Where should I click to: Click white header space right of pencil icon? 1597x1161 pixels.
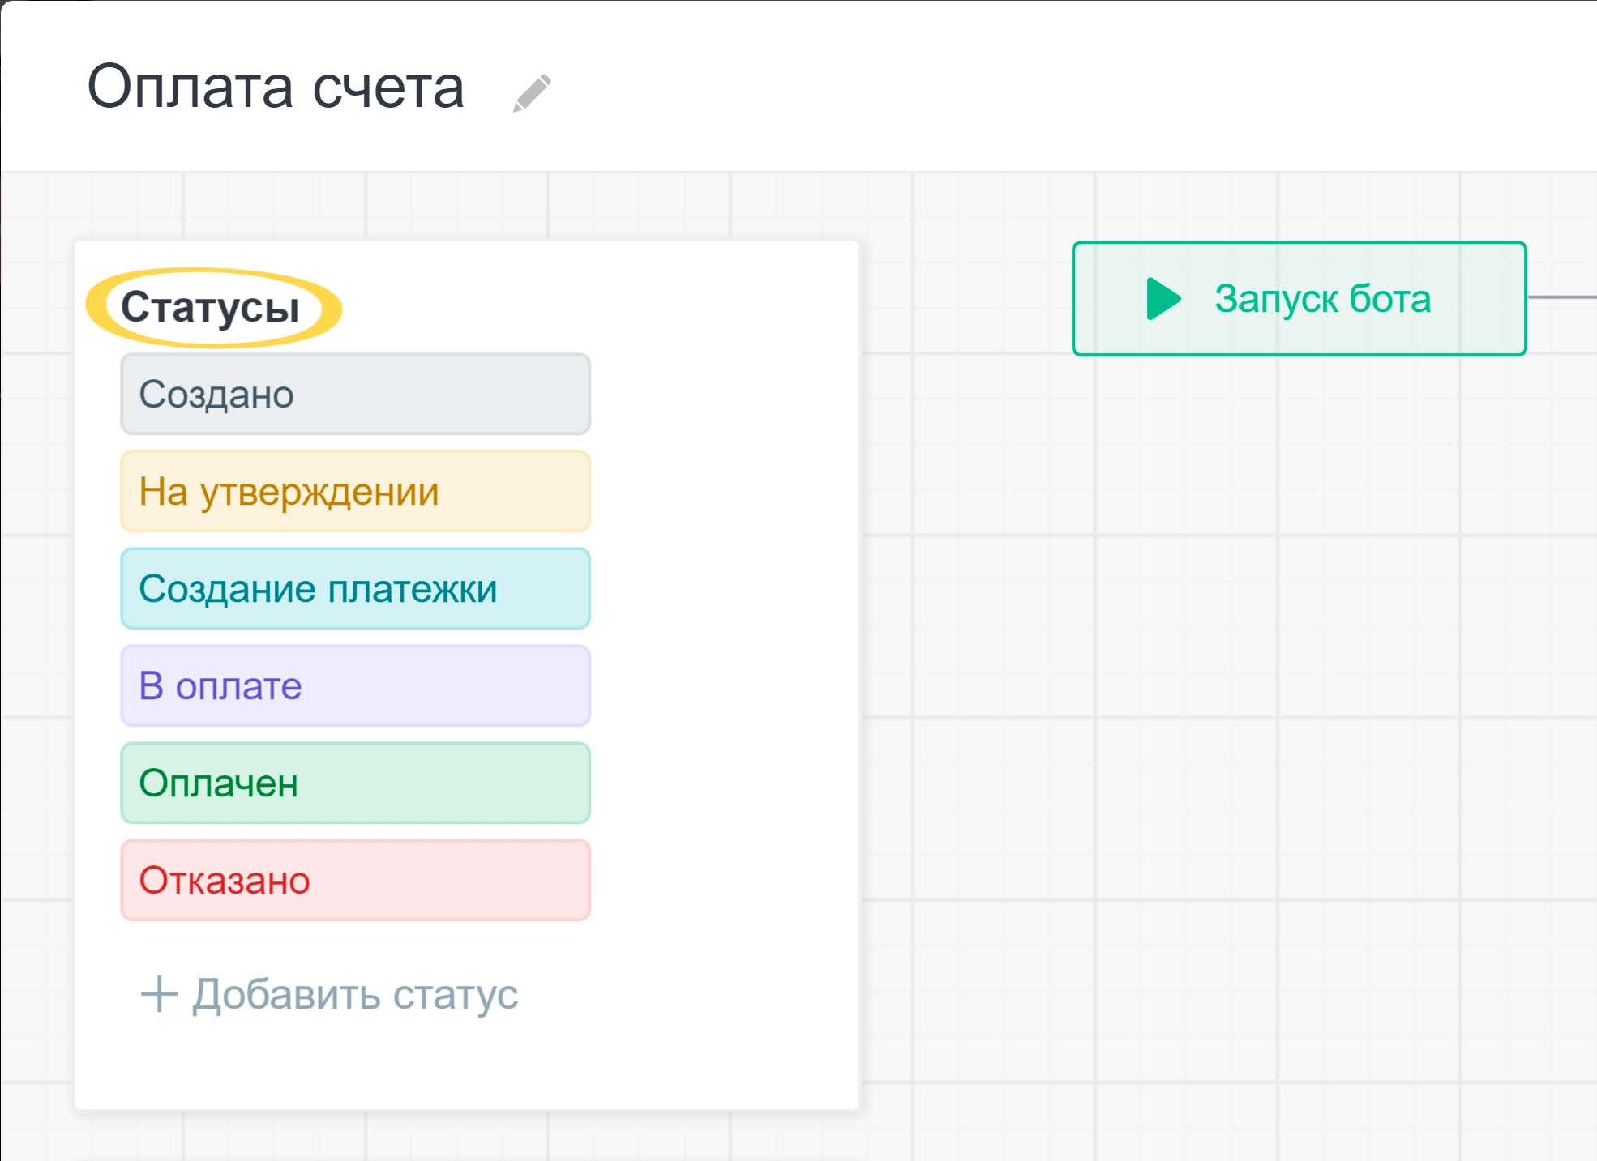973,89
